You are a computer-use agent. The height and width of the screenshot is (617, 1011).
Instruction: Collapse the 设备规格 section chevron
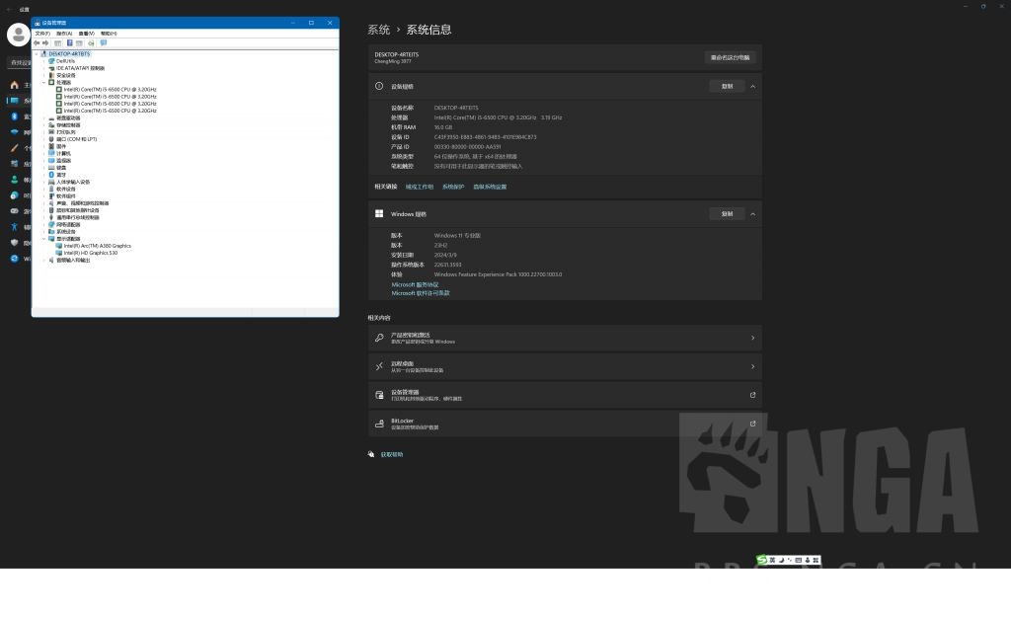(752, 87)
